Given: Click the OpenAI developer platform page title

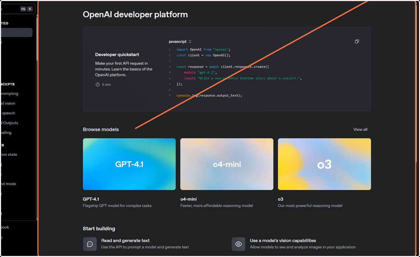Looking at the screenshot, I should coord(135,14).
